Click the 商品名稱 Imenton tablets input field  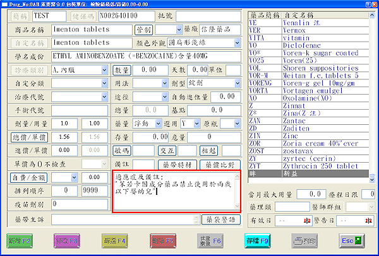click(93, 30)
